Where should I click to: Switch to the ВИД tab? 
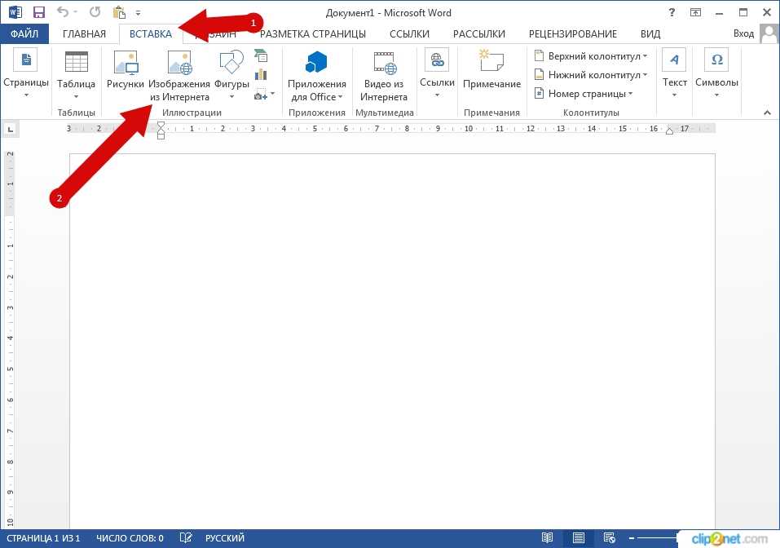[650, 34]
